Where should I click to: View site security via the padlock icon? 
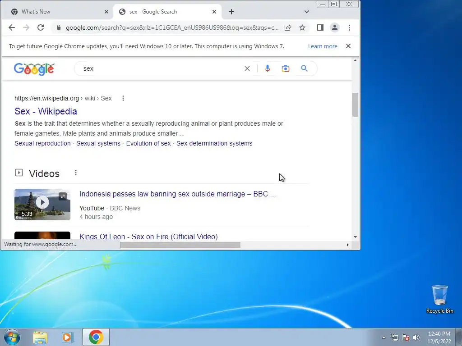point(58,27)
